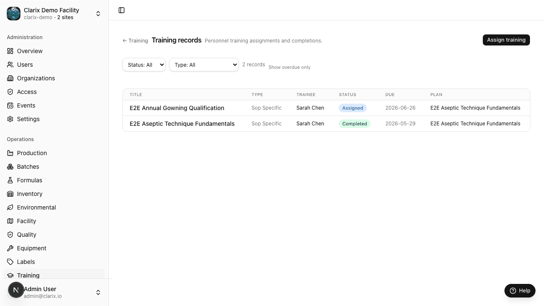Screen dimensions: 544x306
Task: Click the Settings gear icon
Action: click(10, 119)
